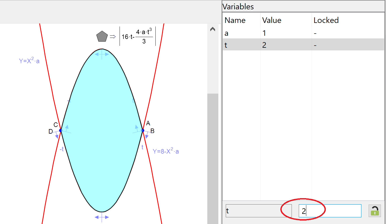
Task: Click the double-arrow marker at curve top
Action: tap(102, 54)
